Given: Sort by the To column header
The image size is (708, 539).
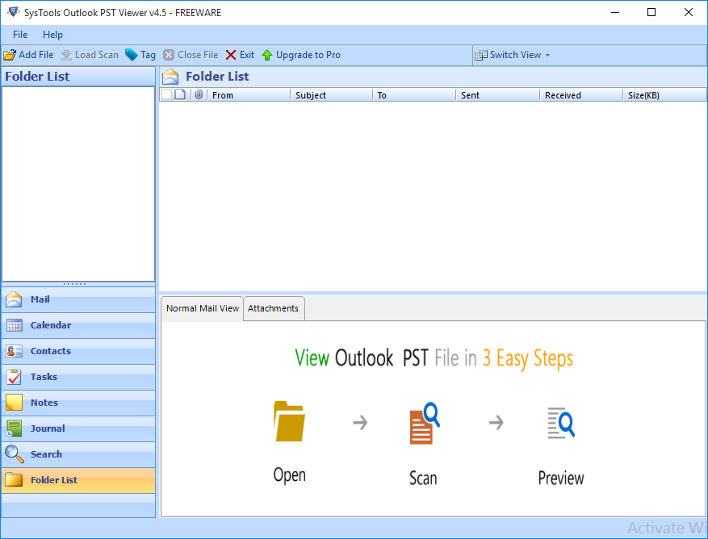Looking at the screenshot, I should [x=414, y=94].
